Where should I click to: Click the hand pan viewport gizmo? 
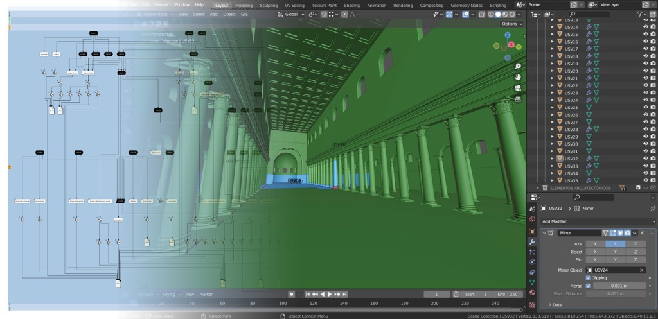(x=517, y=77)
